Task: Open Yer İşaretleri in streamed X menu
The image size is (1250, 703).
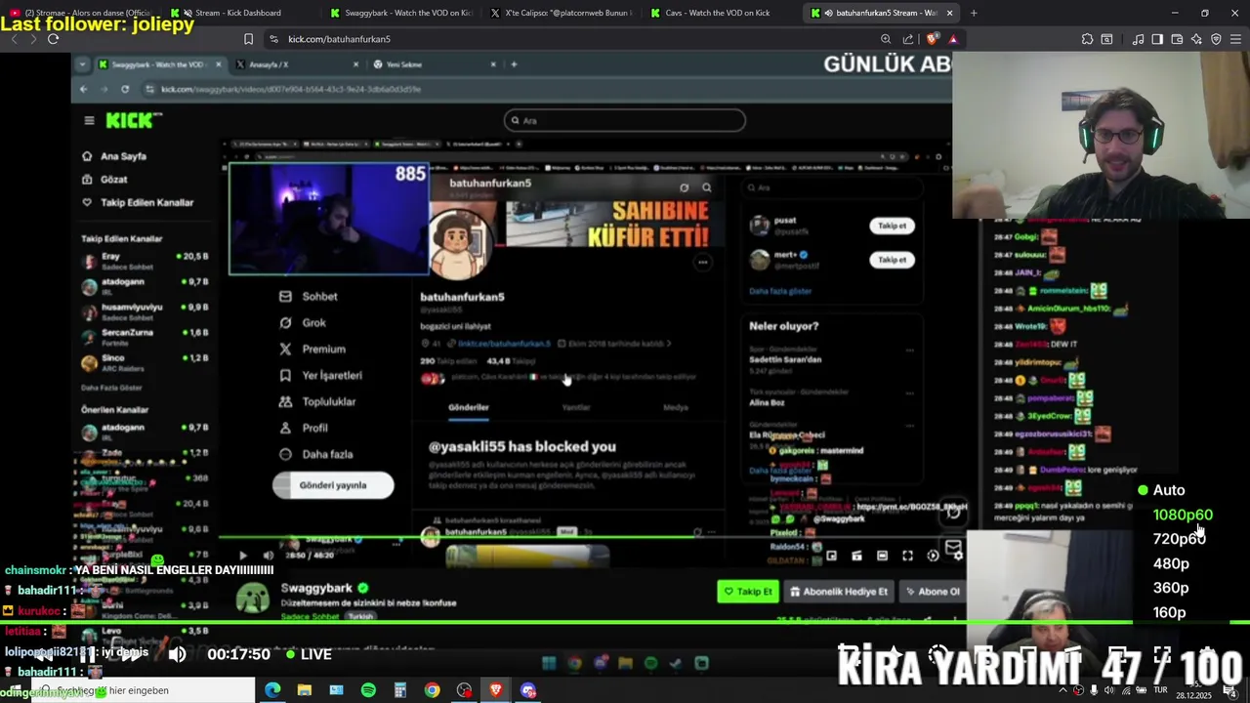Action: point(320,375)
